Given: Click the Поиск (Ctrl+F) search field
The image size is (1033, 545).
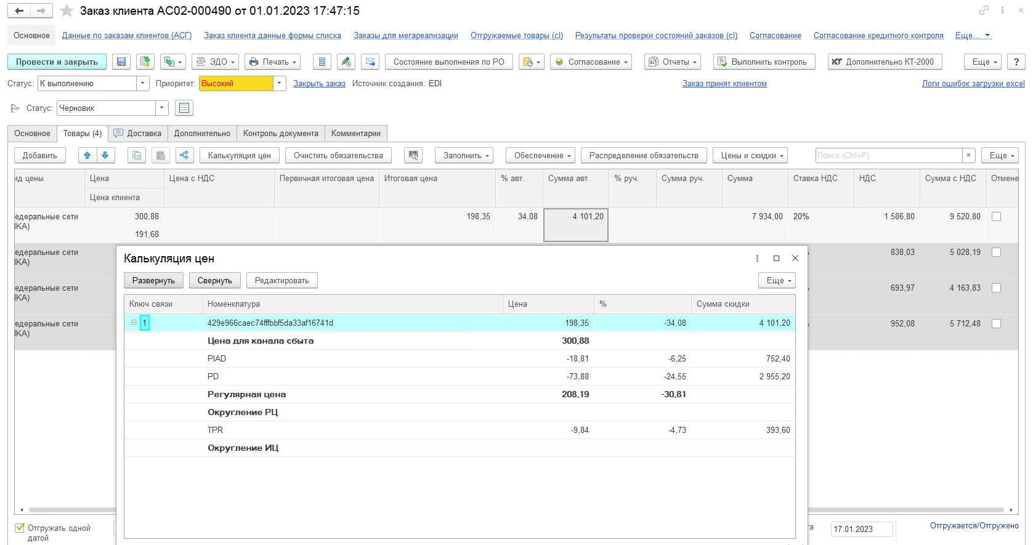Looking at the screenshot, I should pos(889,155).
